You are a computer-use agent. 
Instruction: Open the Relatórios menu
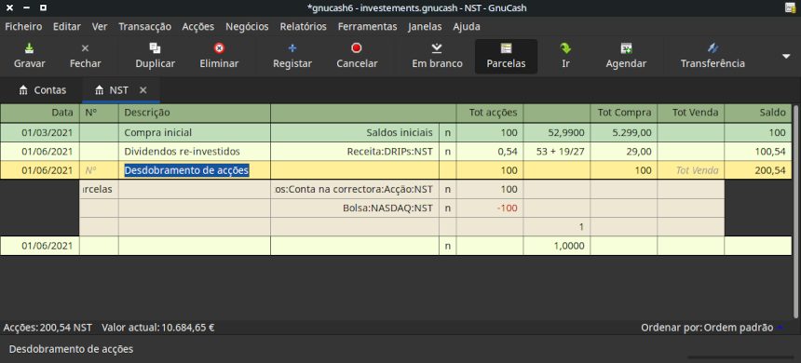click(303, 27)
